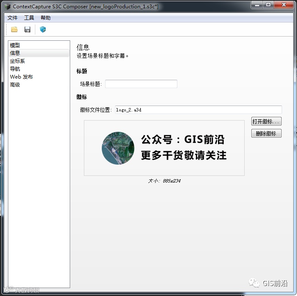Click the ContextCapture app icon in the title bar

pyautogui.click(x=7, y=7)
